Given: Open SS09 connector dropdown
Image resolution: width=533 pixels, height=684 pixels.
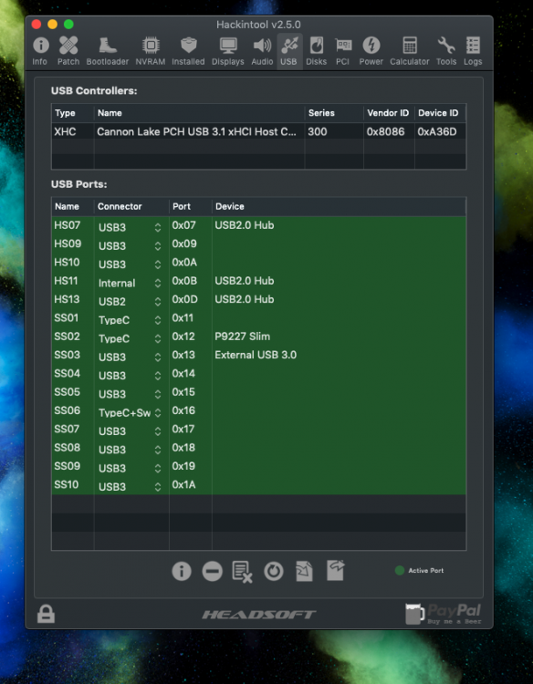Looking at the screenshot, I should [x=131, y=468].
